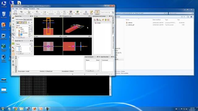Switch to the Script File Editor side tab
The height and width of the screenshot is (111, 198).
(113, 20)
